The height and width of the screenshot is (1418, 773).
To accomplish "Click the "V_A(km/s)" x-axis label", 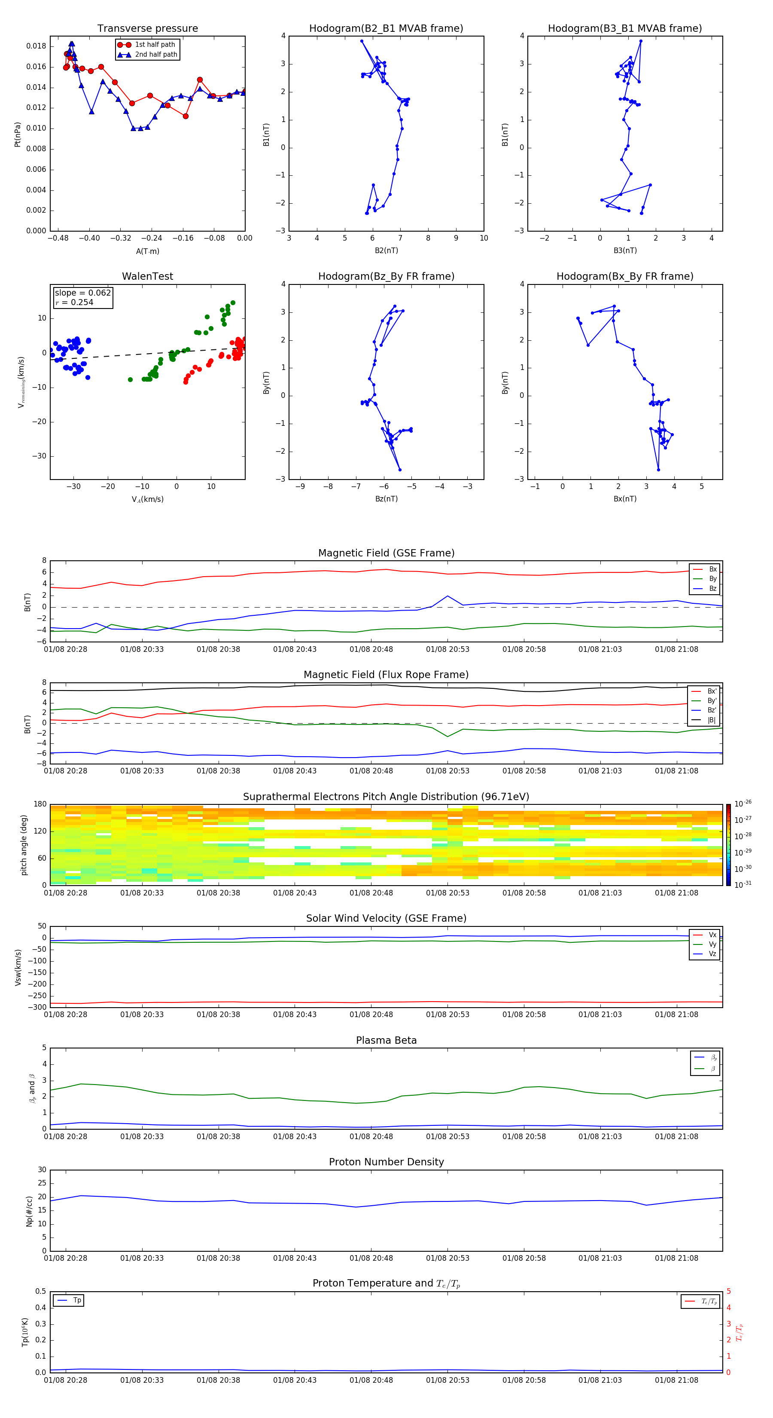I will 147,499.
